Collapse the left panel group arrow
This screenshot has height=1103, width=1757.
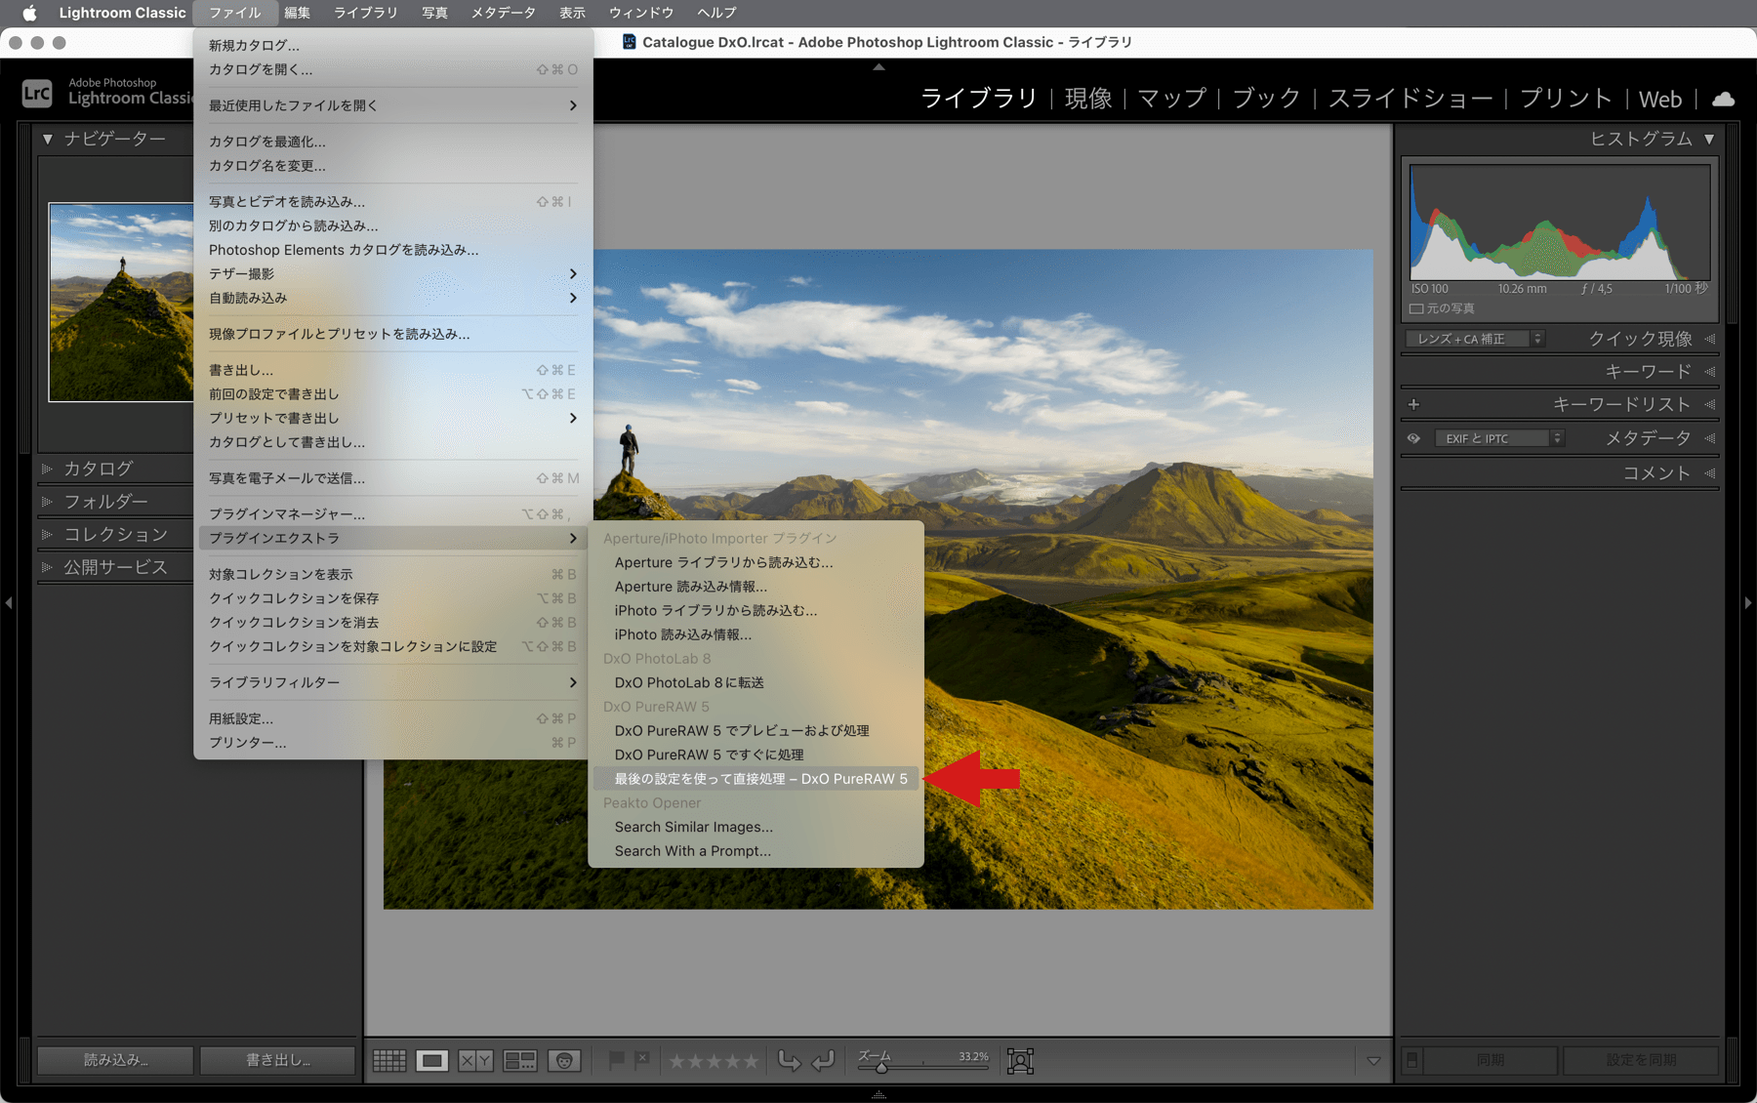point(9,603)
